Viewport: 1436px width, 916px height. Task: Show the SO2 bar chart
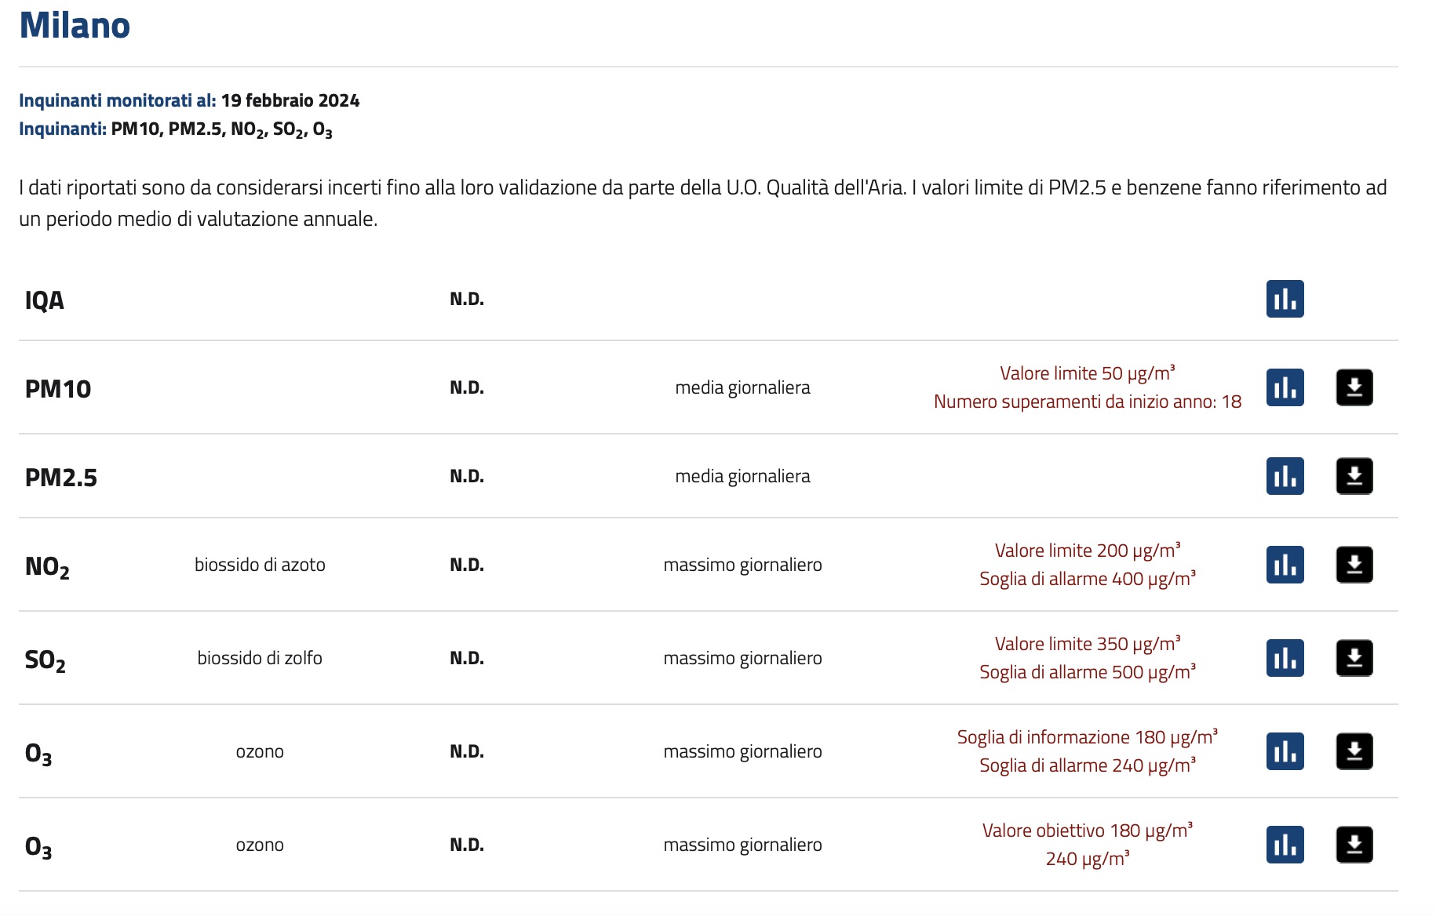[1285, 658]
